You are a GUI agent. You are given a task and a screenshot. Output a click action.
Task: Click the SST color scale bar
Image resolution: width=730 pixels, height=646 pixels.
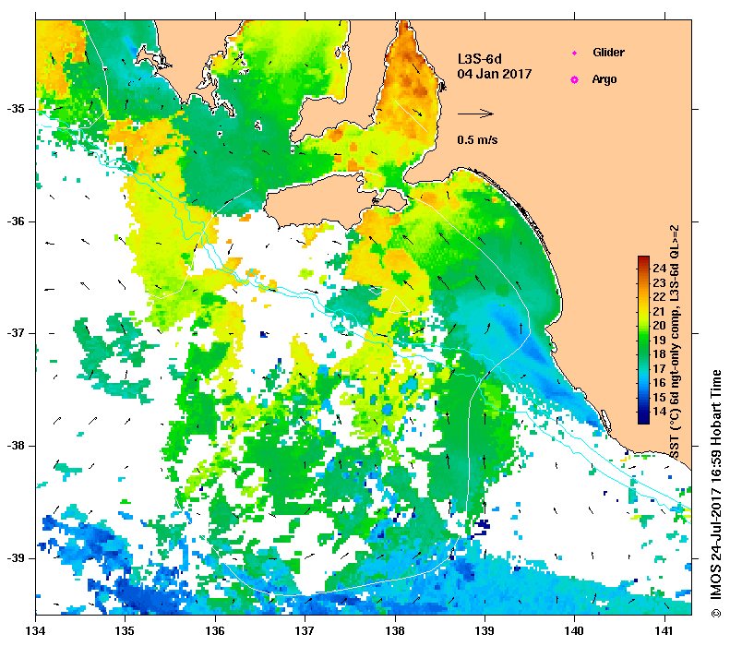643,340
